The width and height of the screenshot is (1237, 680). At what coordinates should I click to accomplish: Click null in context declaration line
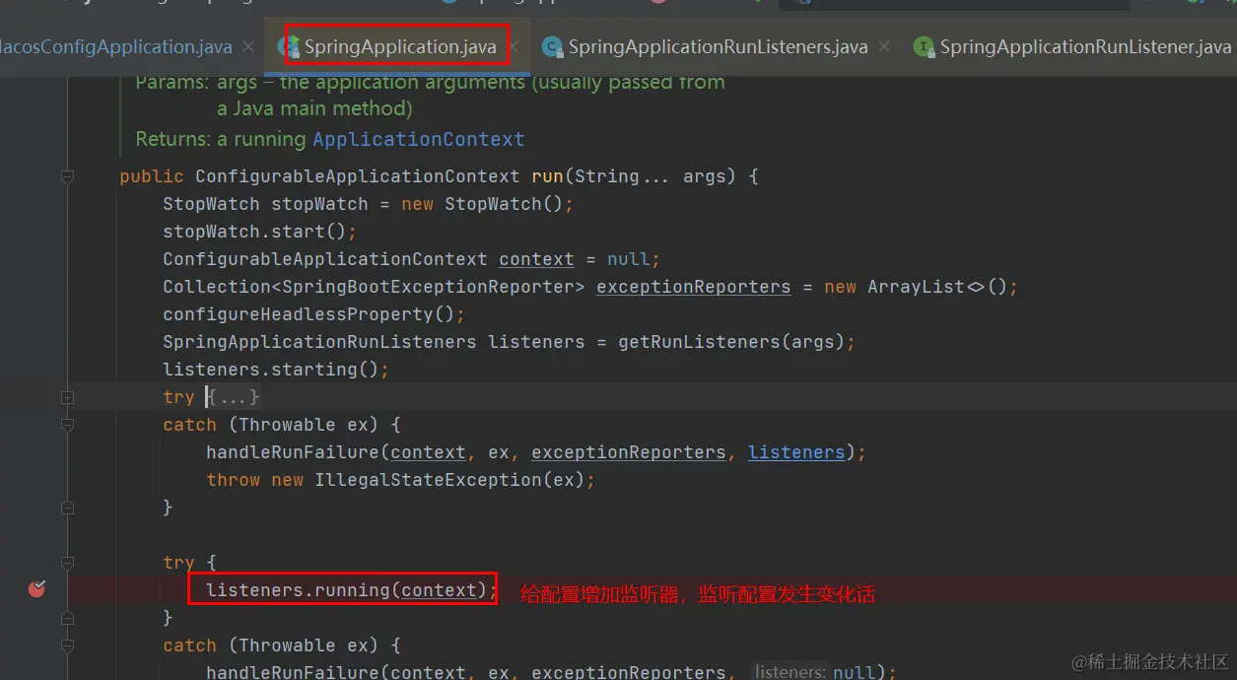[628, 259]
